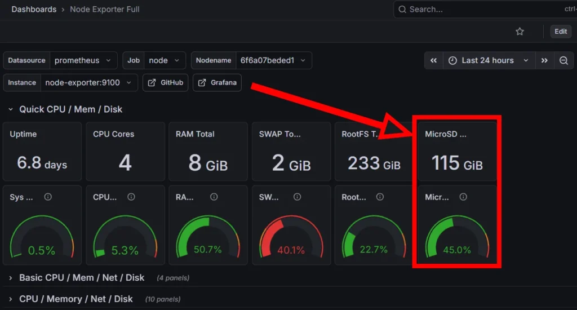
Task: Click the RAM Total panel title
Action: point(195,134)
